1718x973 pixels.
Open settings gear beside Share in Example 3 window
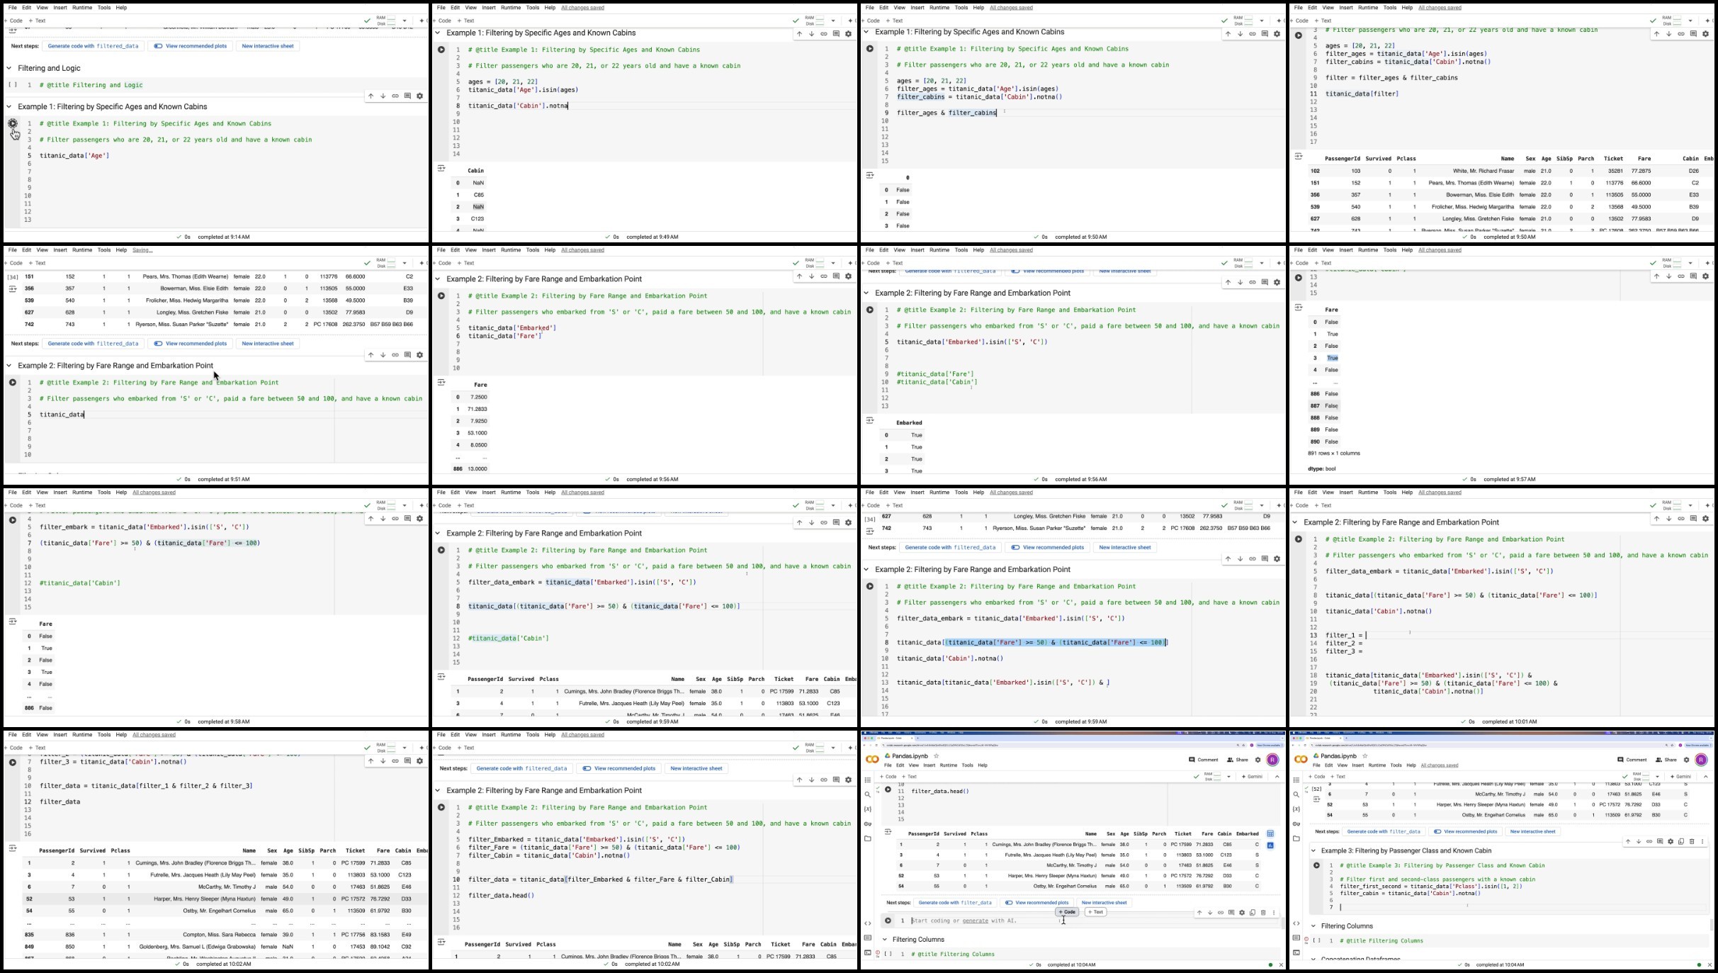pos(1687,760)
